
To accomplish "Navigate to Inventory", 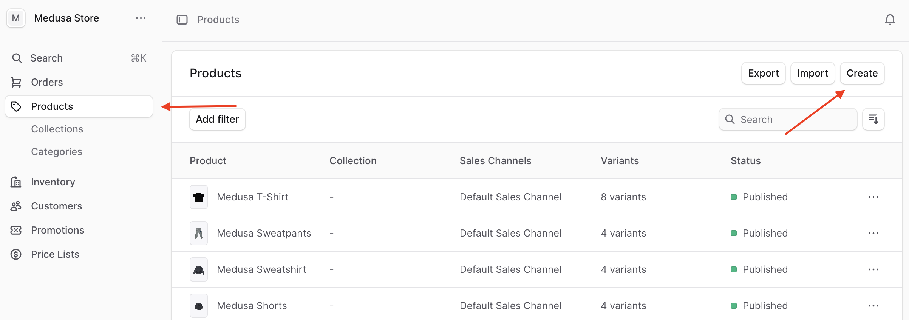I will click(x=79, y=182).
